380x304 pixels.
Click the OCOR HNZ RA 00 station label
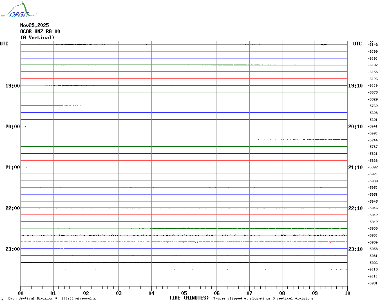pyautogui.click(x=40, y=31)
